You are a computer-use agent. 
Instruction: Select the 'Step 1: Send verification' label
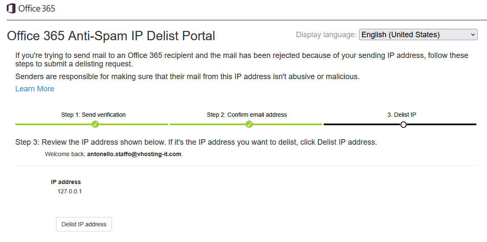point(93,115)
